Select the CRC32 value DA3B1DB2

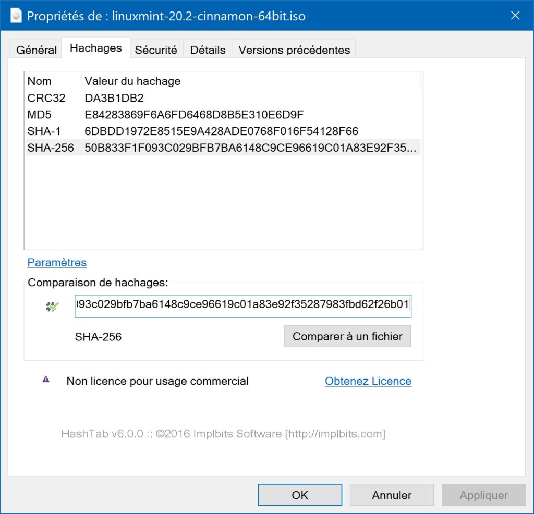click(x=114, y=98)
